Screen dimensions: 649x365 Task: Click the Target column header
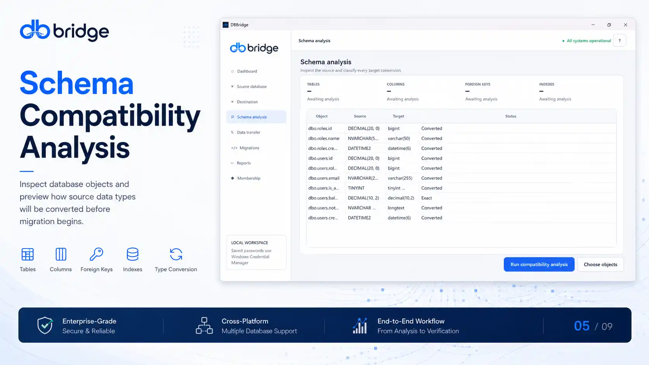tap(398, 116)
